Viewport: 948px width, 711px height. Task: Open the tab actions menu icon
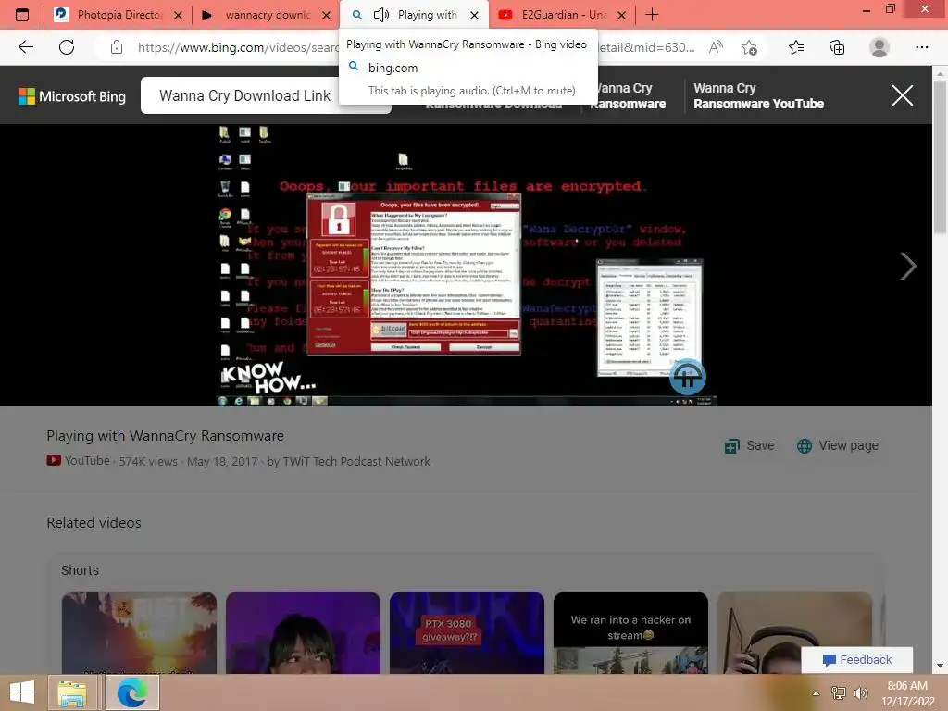pyautogui.click(x=22, y=15)
